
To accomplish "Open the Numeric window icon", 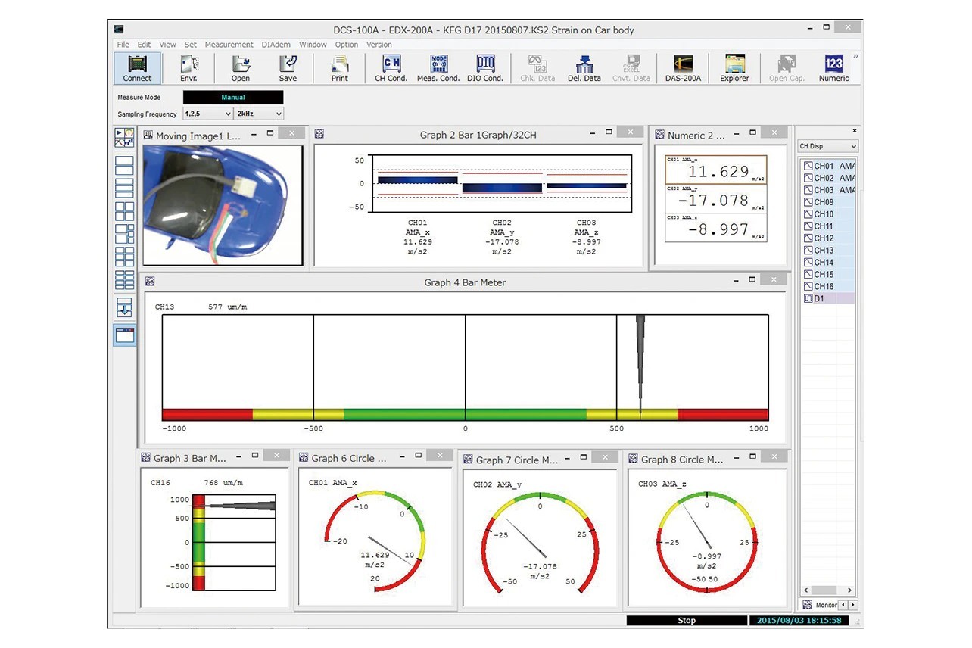I will (x=833, y=68).
